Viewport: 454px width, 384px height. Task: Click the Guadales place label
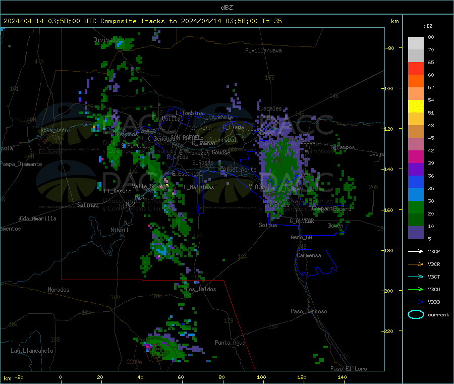click(x=269, y=108)
